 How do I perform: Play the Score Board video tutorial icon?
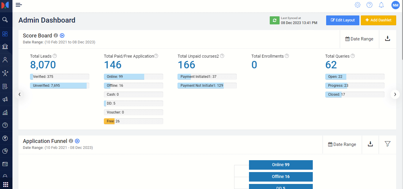[x=62, y=35]
